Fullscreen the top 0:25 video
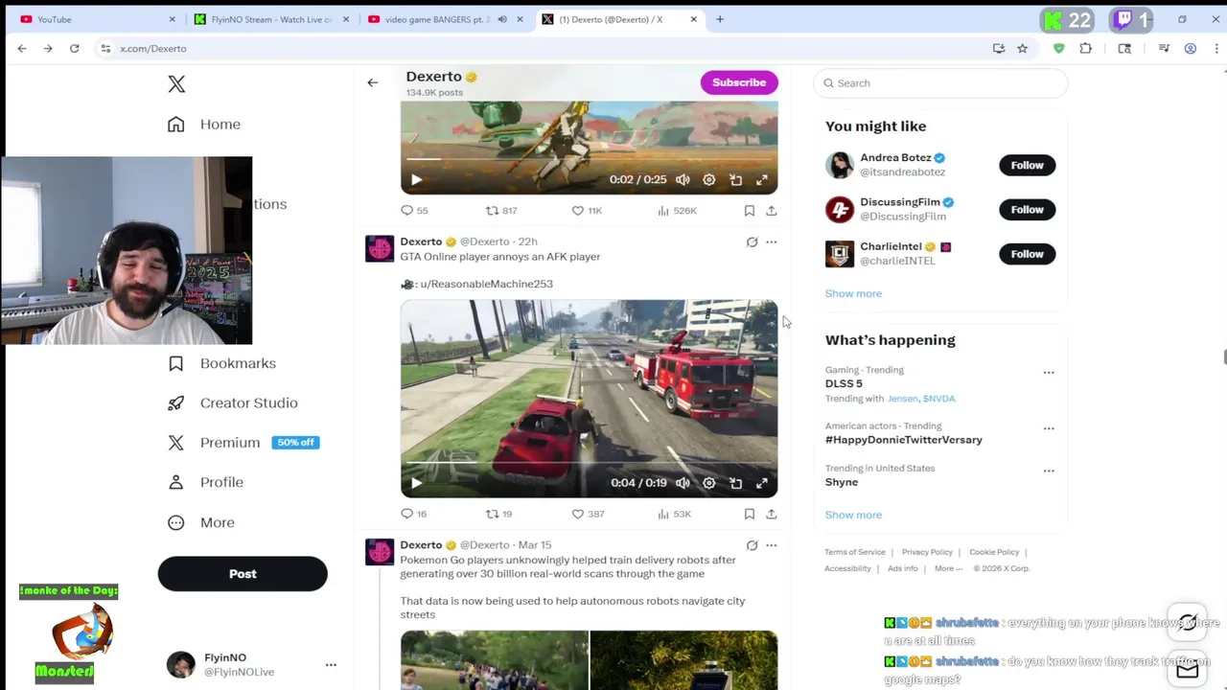1227x690 pixels. (x=762, y=180)
